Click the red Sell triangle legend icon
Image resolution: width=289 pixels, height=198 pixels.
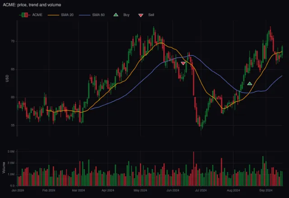[141, 15]
